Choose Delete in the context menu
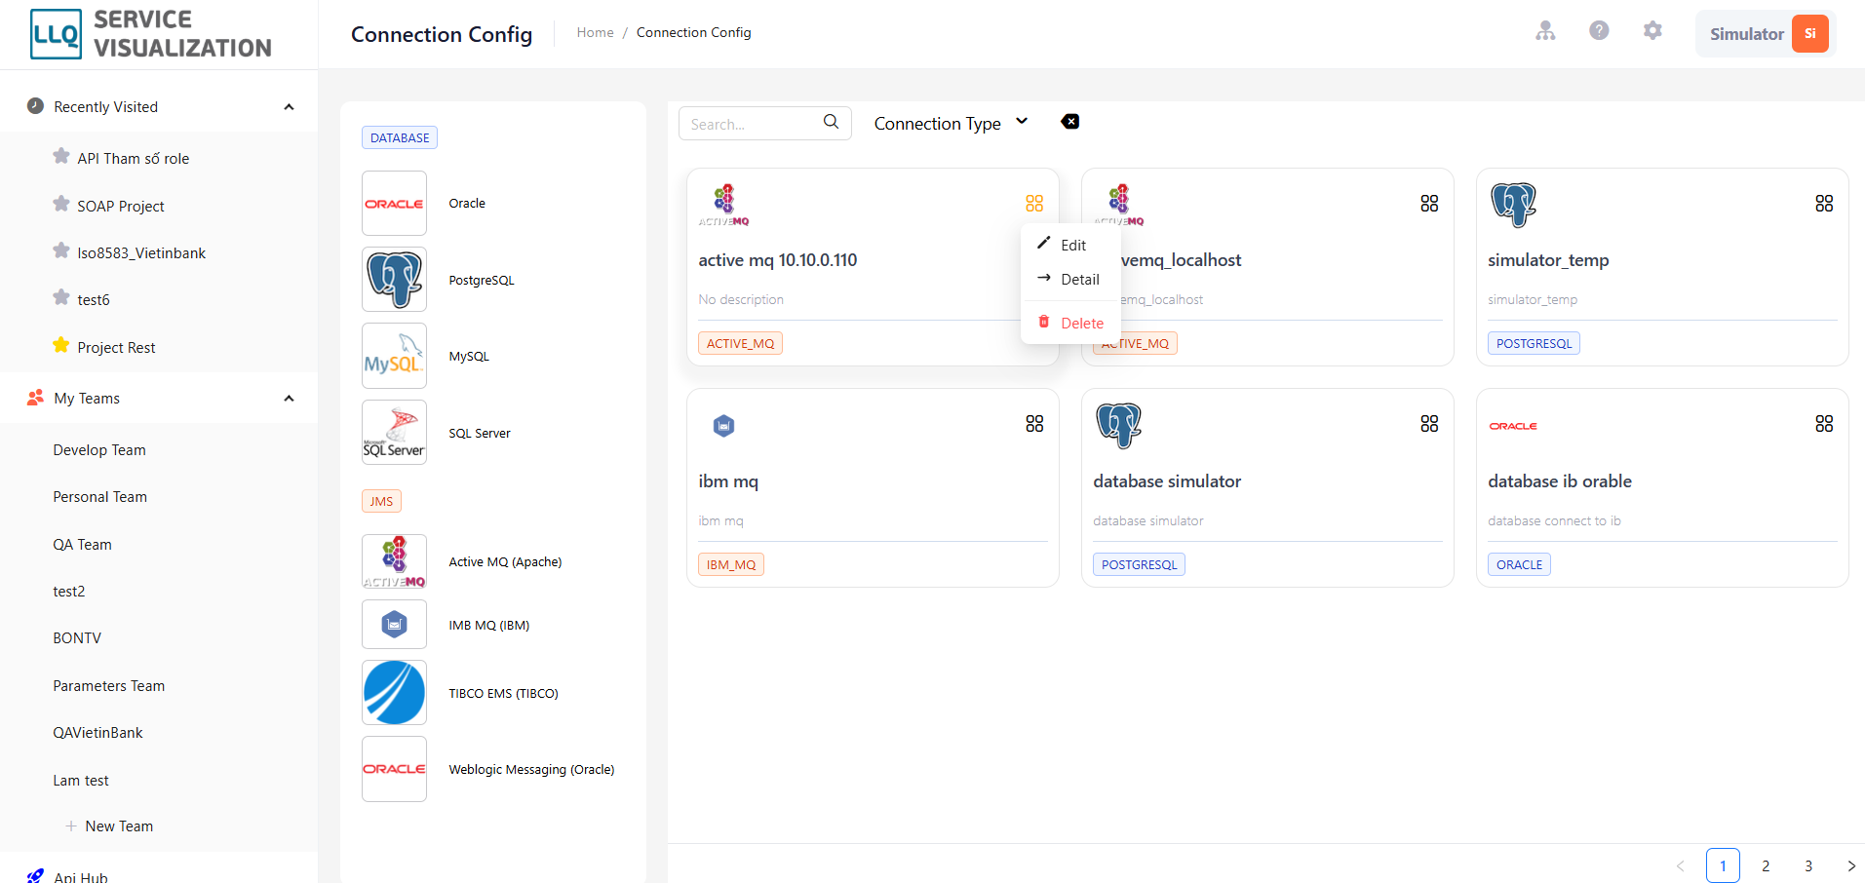The width and height of the screenshot is (1865, 883). [1070, 323]
